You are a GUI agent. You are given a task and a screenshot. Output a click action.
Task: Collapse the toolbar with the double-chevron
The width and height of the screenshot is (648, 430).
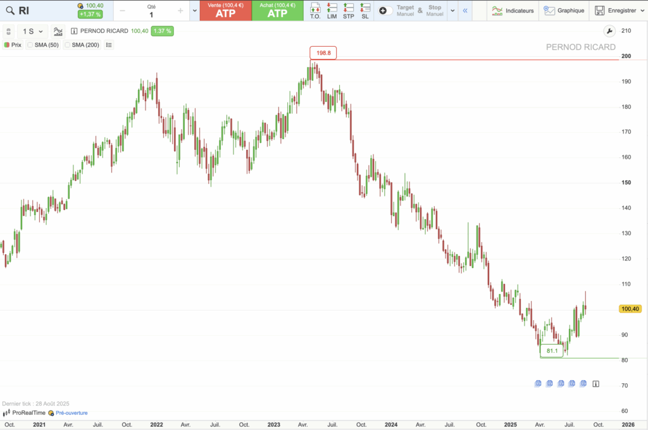[465, 10]
